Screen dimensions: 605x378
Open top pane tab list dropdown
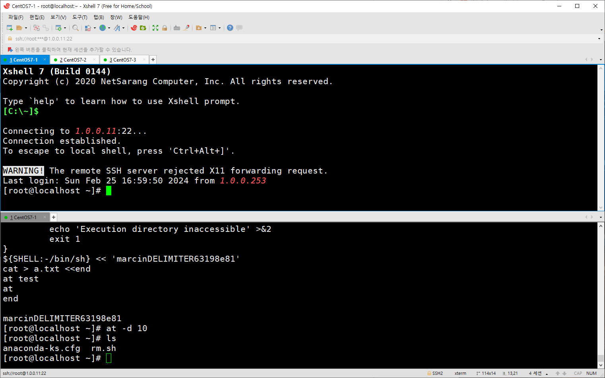pyautogui.click(x=601, y=60)
